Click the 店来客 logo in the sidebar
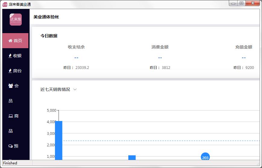The height and width of the screenshot is (168, 262). (x=16, y=20)
